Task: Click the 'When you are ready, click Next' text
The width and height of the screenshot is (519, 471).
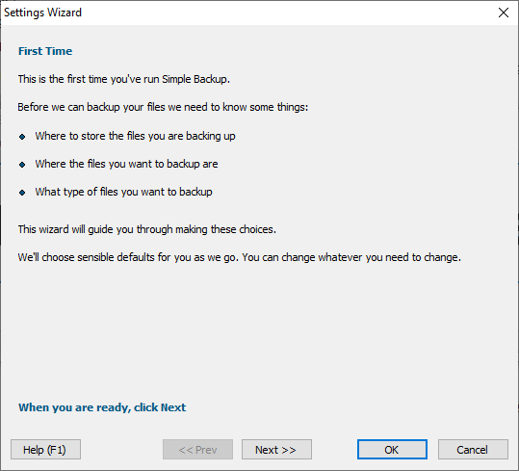Action: click(x=102, y=407)
